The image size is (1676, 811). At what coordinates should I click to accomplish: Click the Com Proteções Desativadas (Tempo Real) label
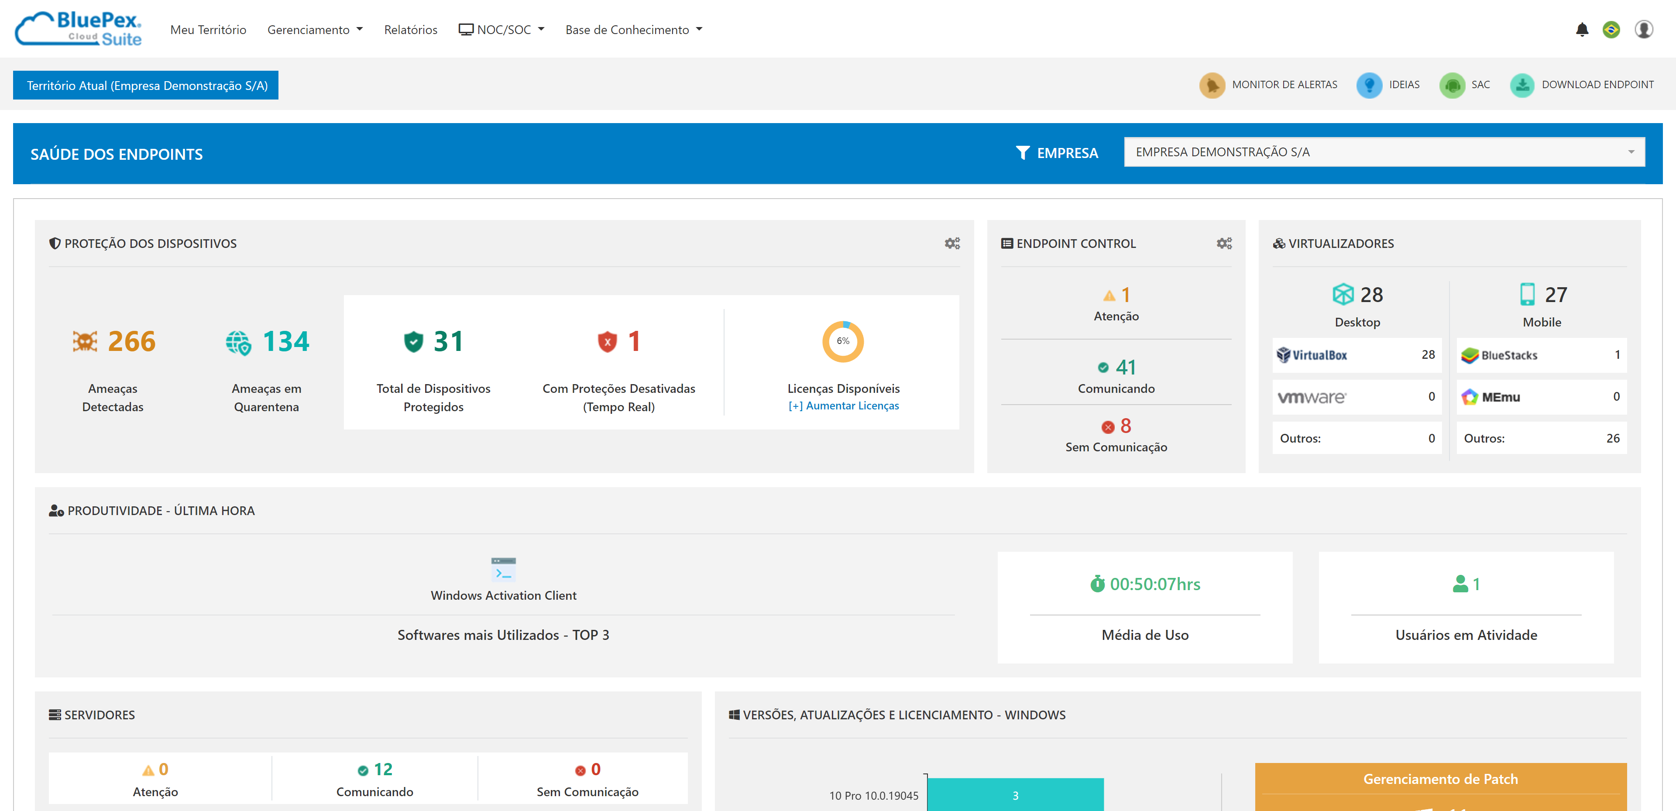tap(618, 398)
